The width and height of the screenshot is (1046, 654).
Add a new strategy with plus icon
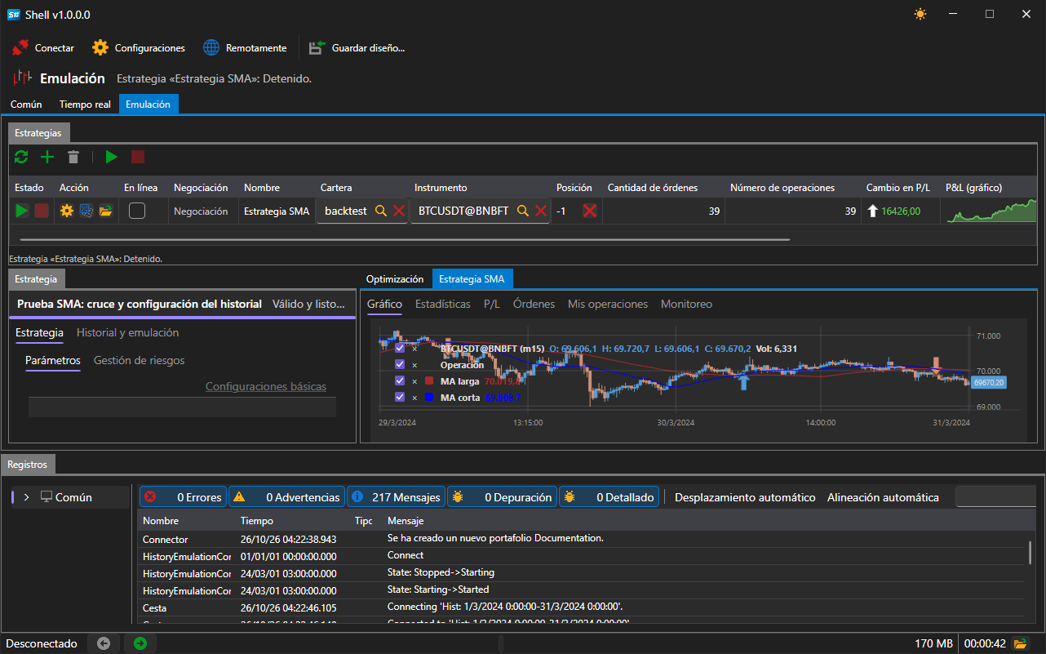tap(47, 157)
